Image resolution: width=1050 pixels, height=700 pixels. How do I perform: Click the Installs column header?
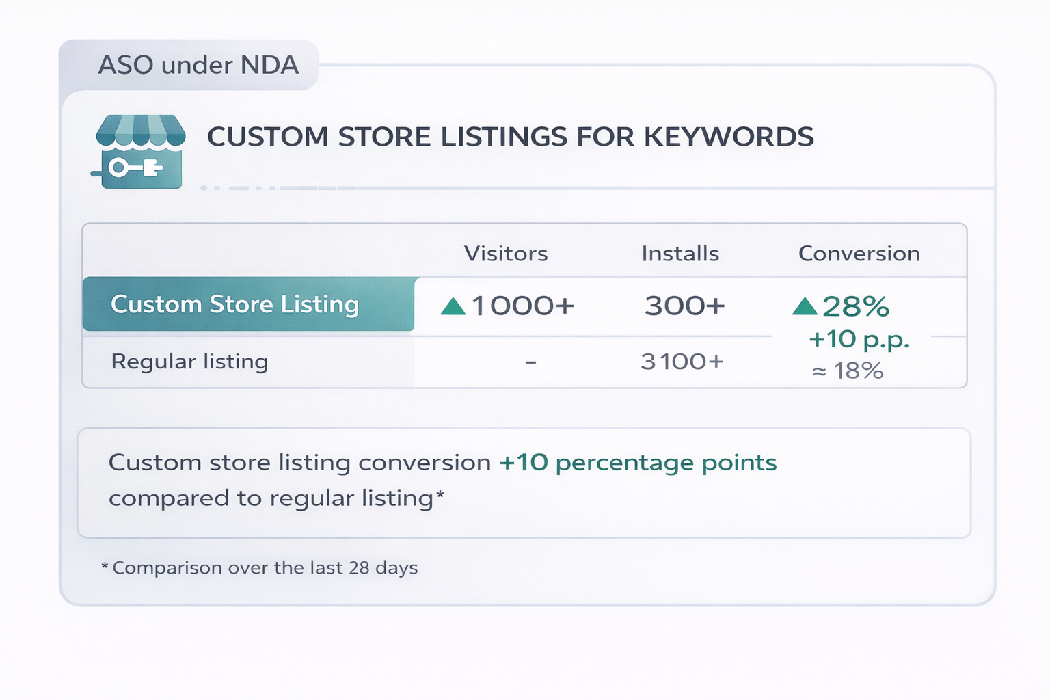[x=680, y=254]
